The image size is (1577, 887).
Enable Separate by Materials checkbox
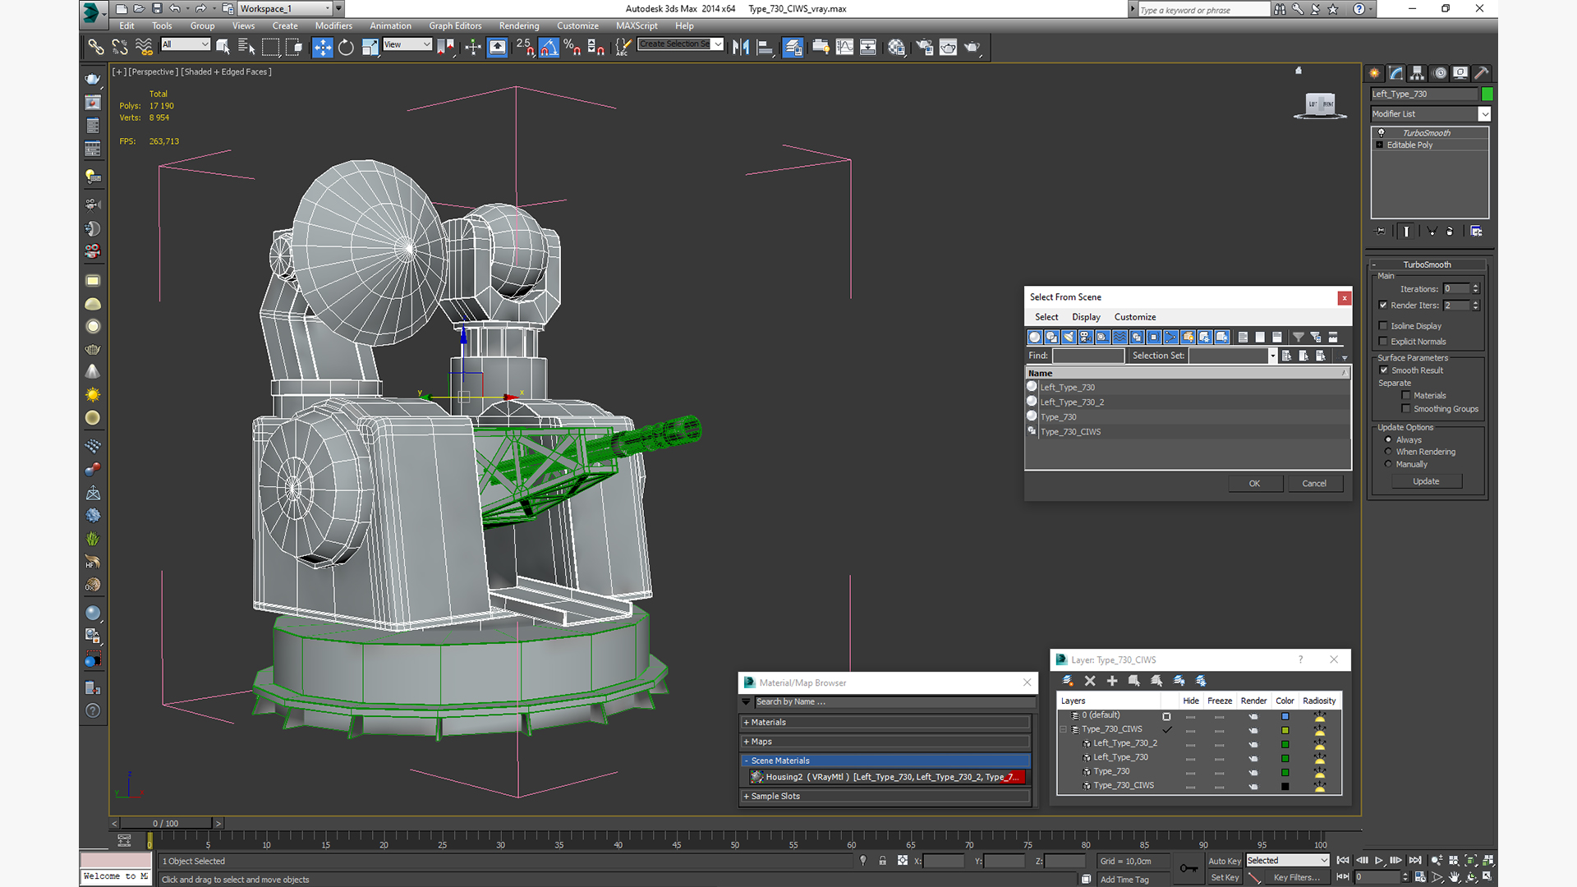[1406, 396]
